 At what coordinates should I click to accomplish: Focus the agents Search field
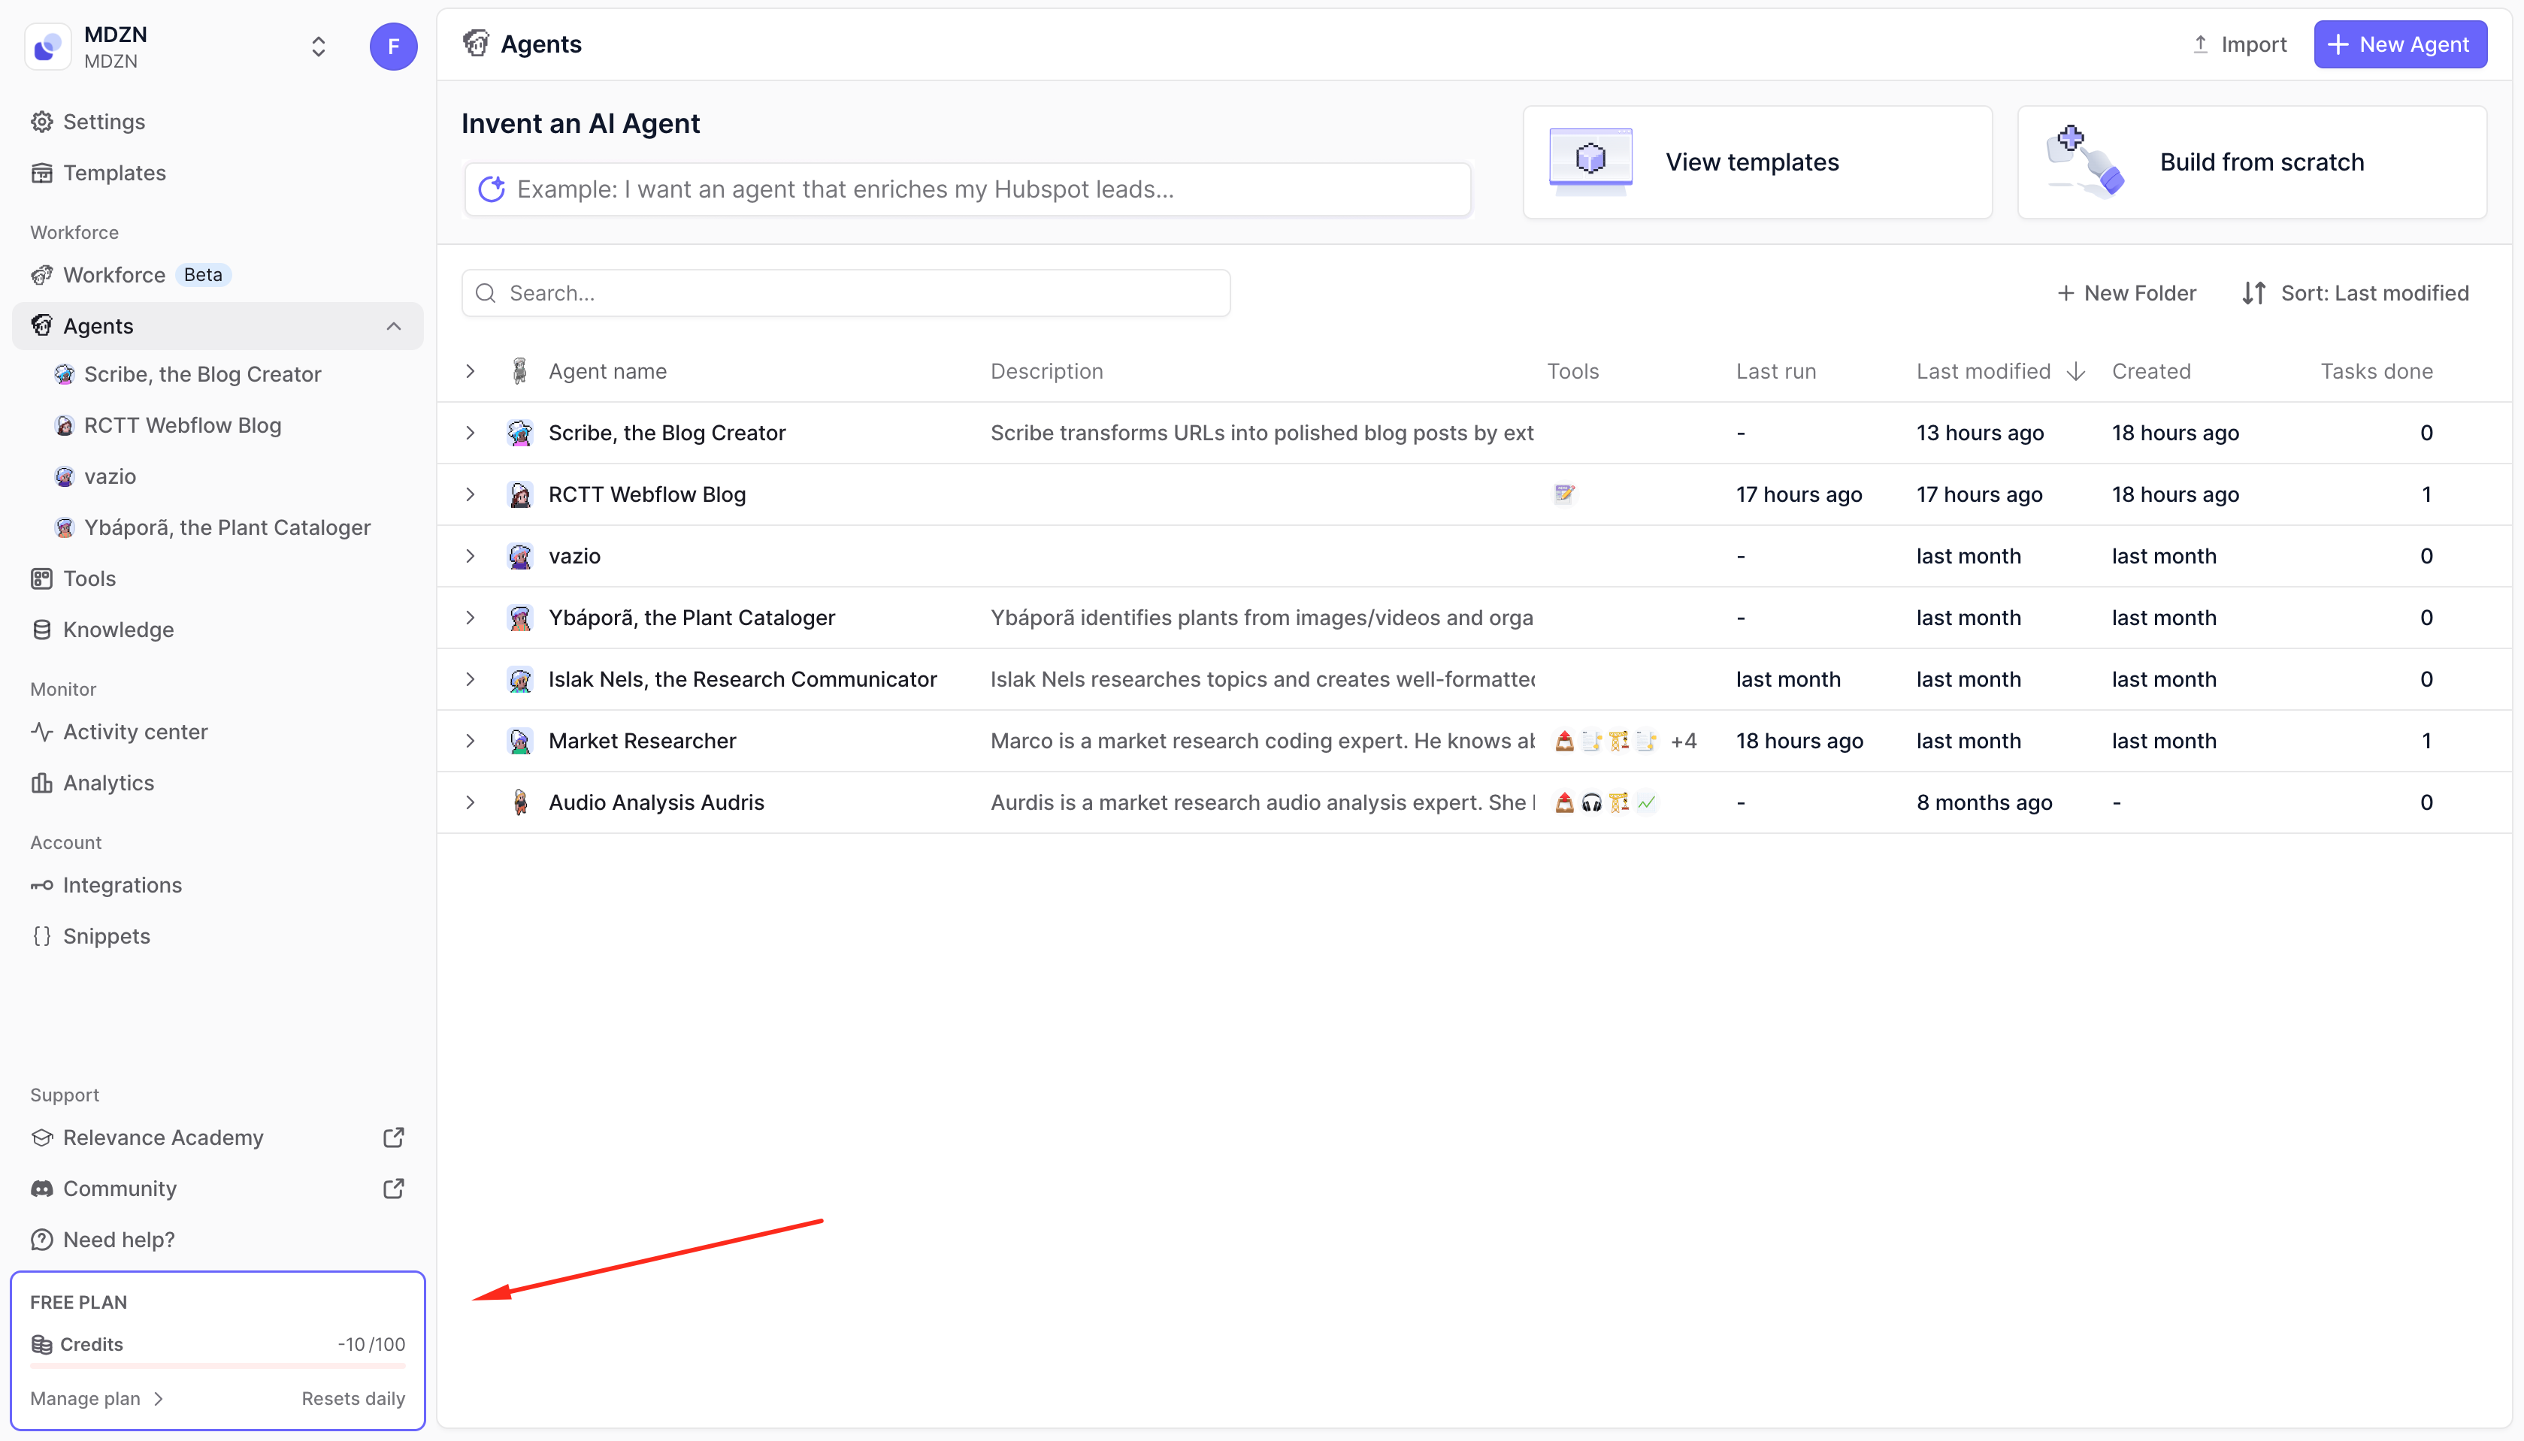click(x=846, y=293)
